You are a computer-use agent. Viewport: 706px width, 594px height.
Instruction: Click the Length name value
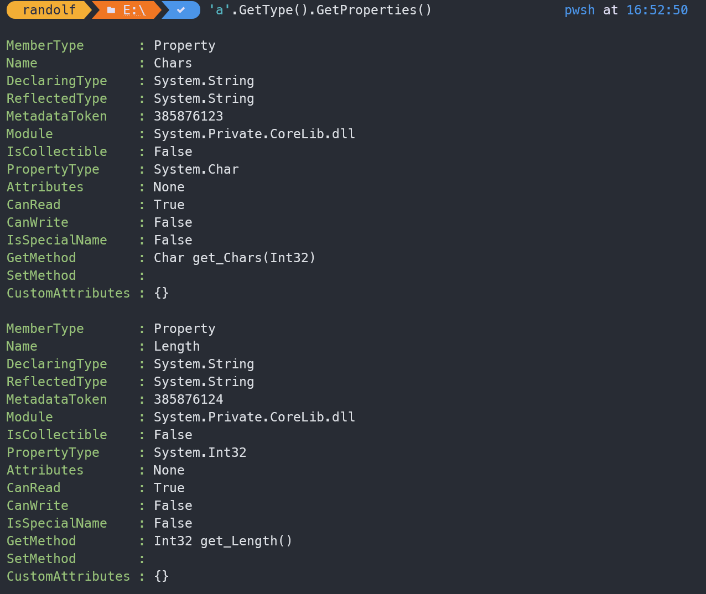(x=176, y=346)
